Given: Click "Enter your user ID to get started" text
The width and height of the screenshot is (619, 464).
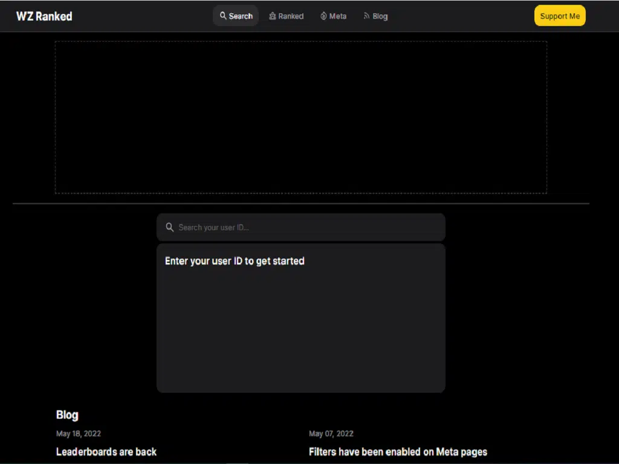Looking at the screenshot, I should point(235,261).
